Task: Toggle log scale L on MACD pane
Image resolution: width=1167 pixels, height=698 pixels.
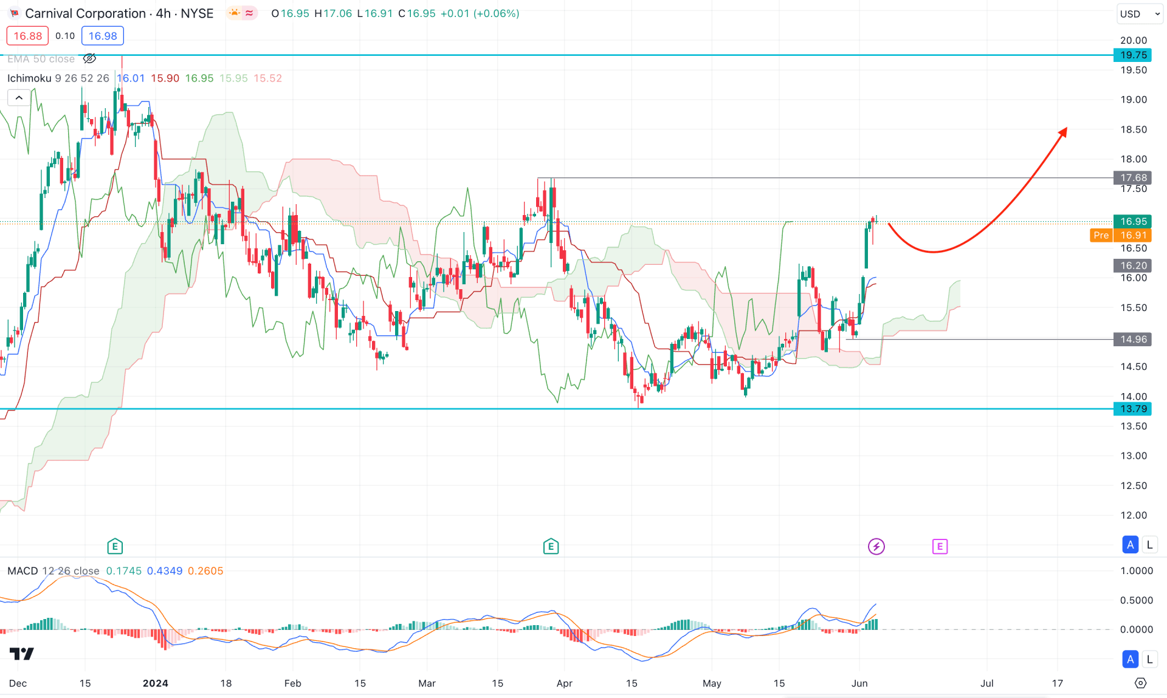Action: pos(1149,659)
